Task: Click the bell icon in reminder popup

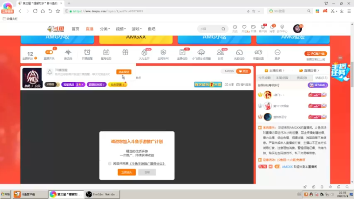Action: tap(50, 72)
